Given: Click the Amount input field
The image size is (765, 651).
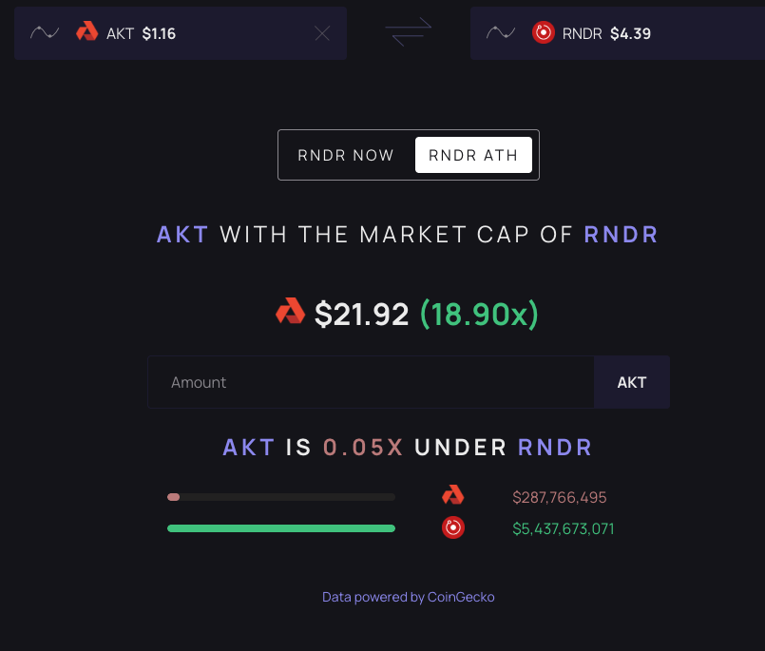Looking at the screenshot, I should [371, 382].
